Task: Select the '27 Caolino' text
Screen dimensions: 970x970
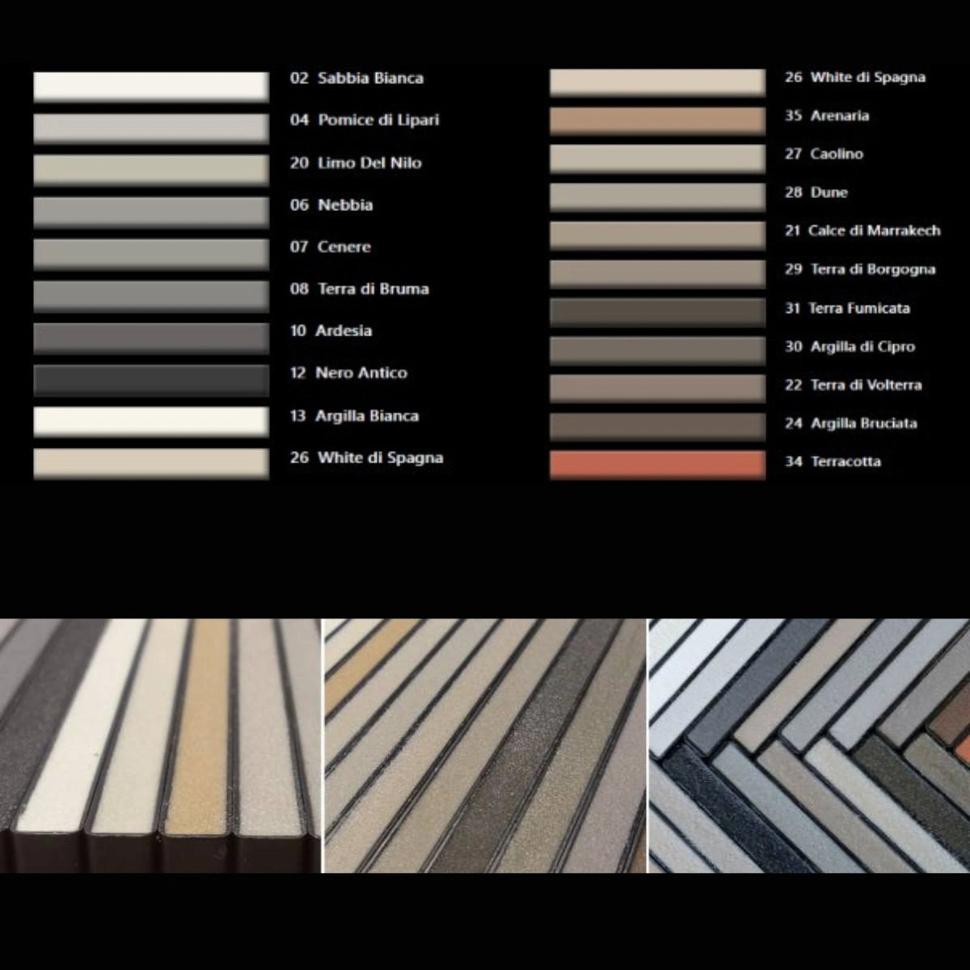Action: (824, 154)
